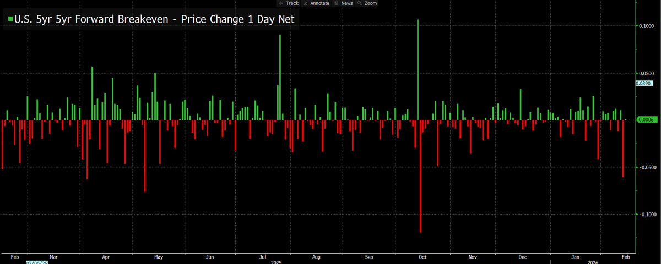Image resolution: width=661 pixels, height=264 pixels.
Task: Click the Jan label on the time axis
Action: click(575, 257)
